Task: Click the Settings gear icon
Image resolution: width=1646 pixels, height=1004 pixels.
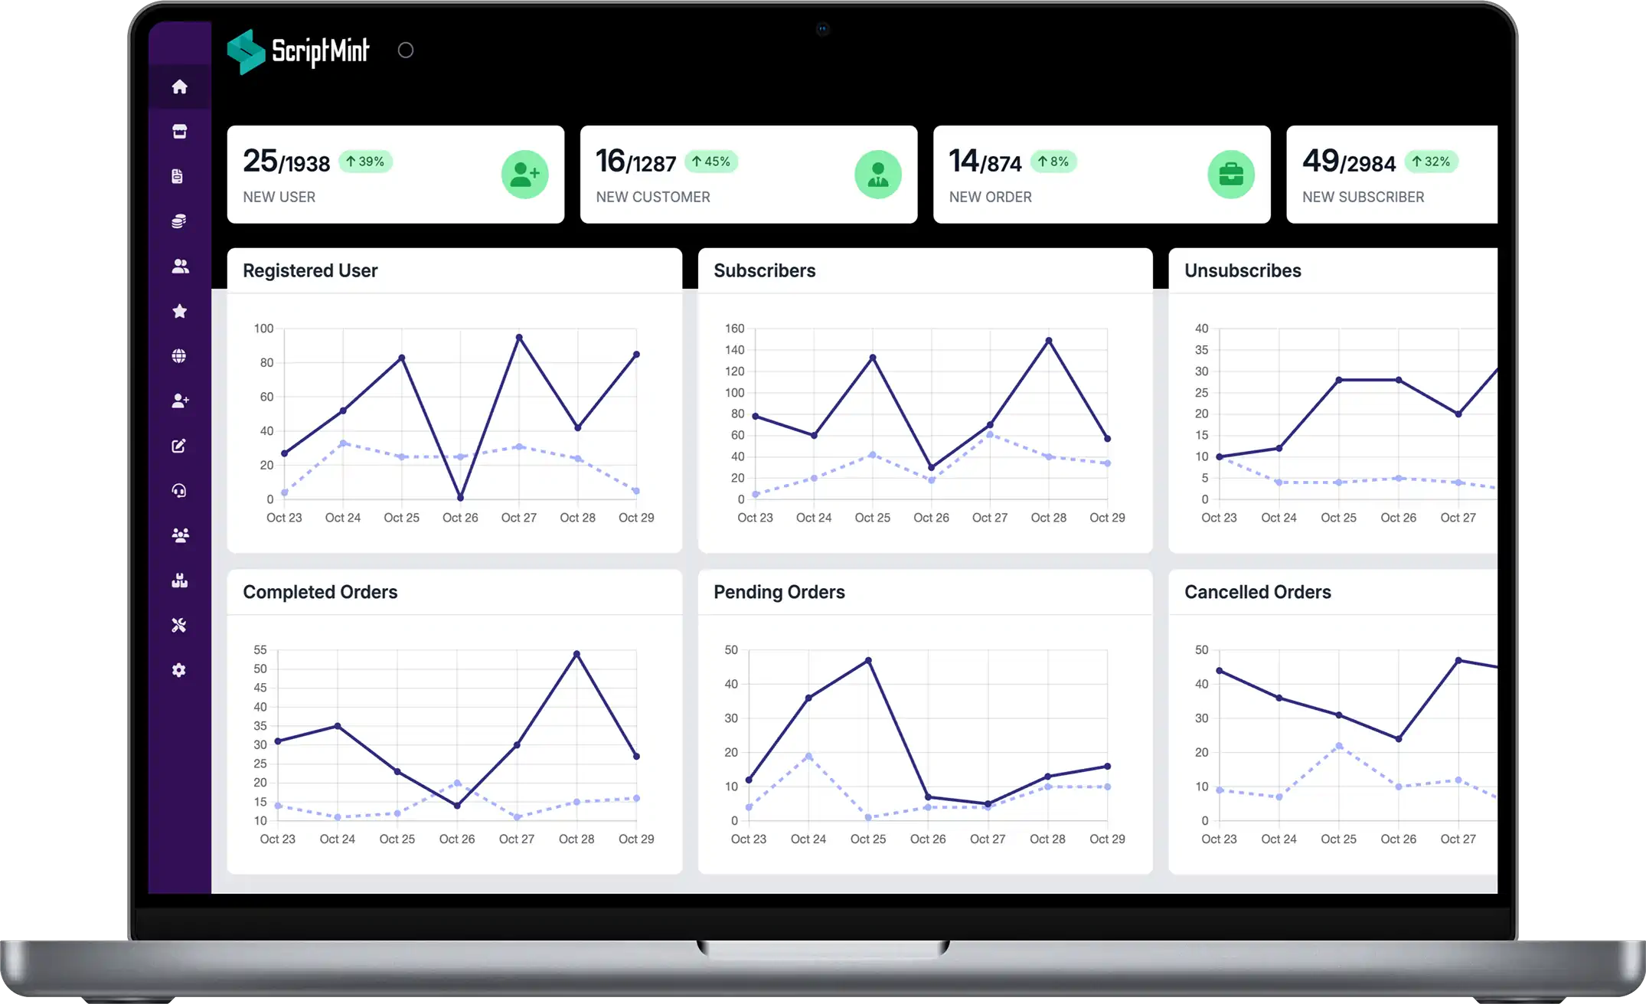Action: point(180,670)
